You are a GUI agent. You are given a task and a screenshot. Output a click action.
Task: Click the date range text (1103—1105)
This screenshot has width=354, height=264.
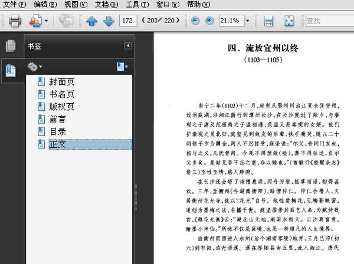pyautogui.click(x=263, y=60)
